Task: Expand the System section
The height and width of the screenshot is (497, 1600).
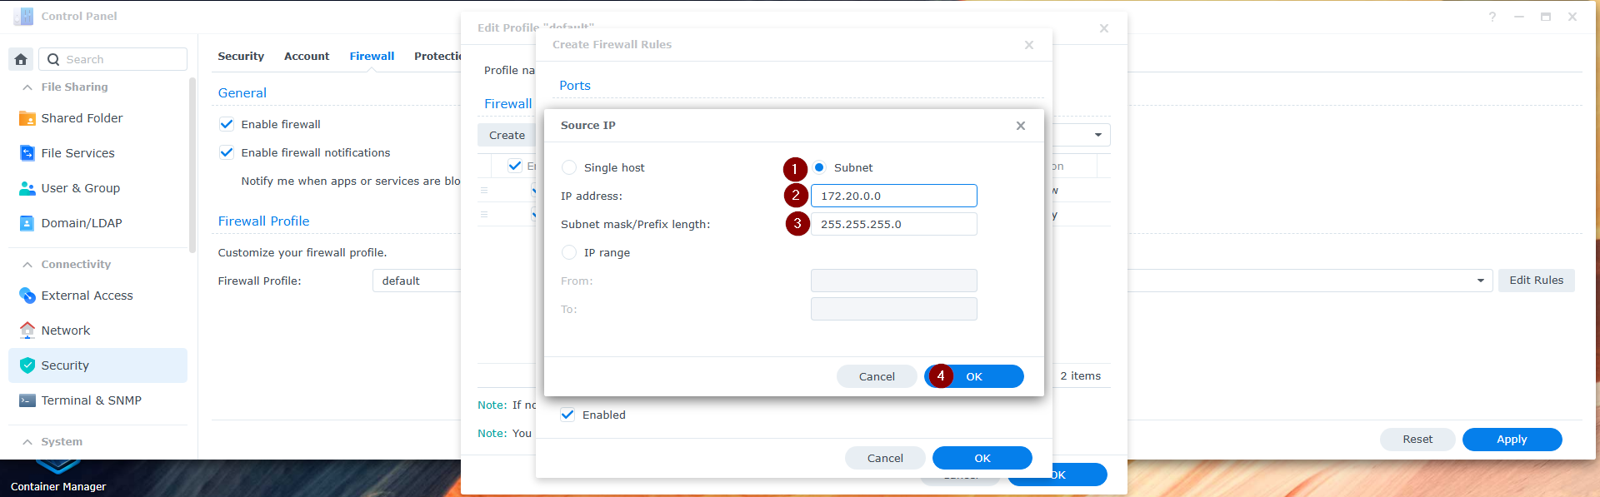Action: [x=27, y=441]
